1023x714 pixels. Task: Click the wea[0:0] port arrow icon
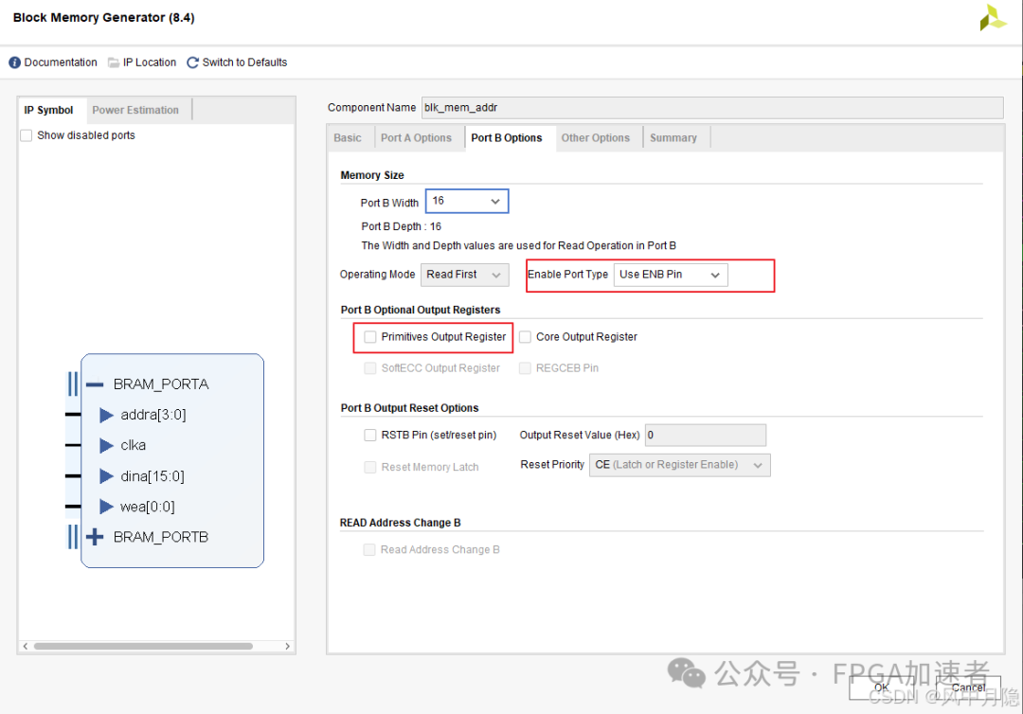click(x=106, y=507)
